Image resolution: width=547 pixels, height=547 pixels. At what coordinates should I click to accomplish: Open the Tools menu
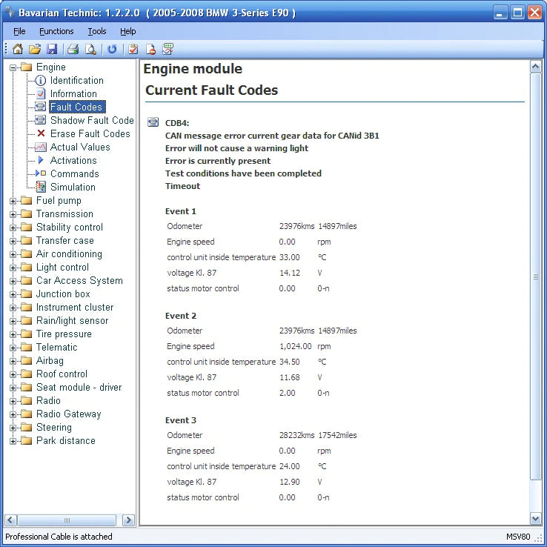point(96,31)
